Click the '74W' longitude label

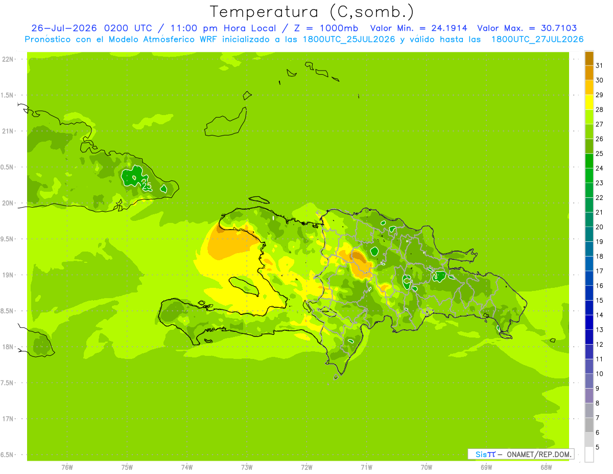pyautogui.click(x=186, y=466)
